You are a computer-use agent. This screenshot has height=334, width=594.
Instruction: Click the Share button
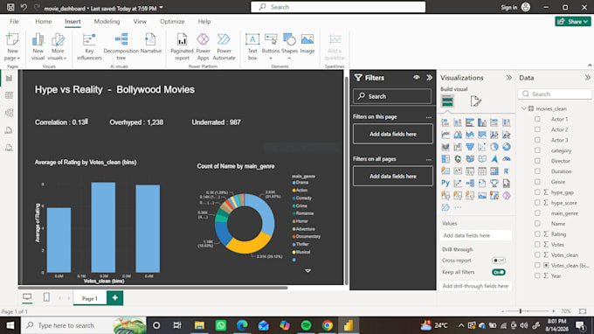coord(573,22)
